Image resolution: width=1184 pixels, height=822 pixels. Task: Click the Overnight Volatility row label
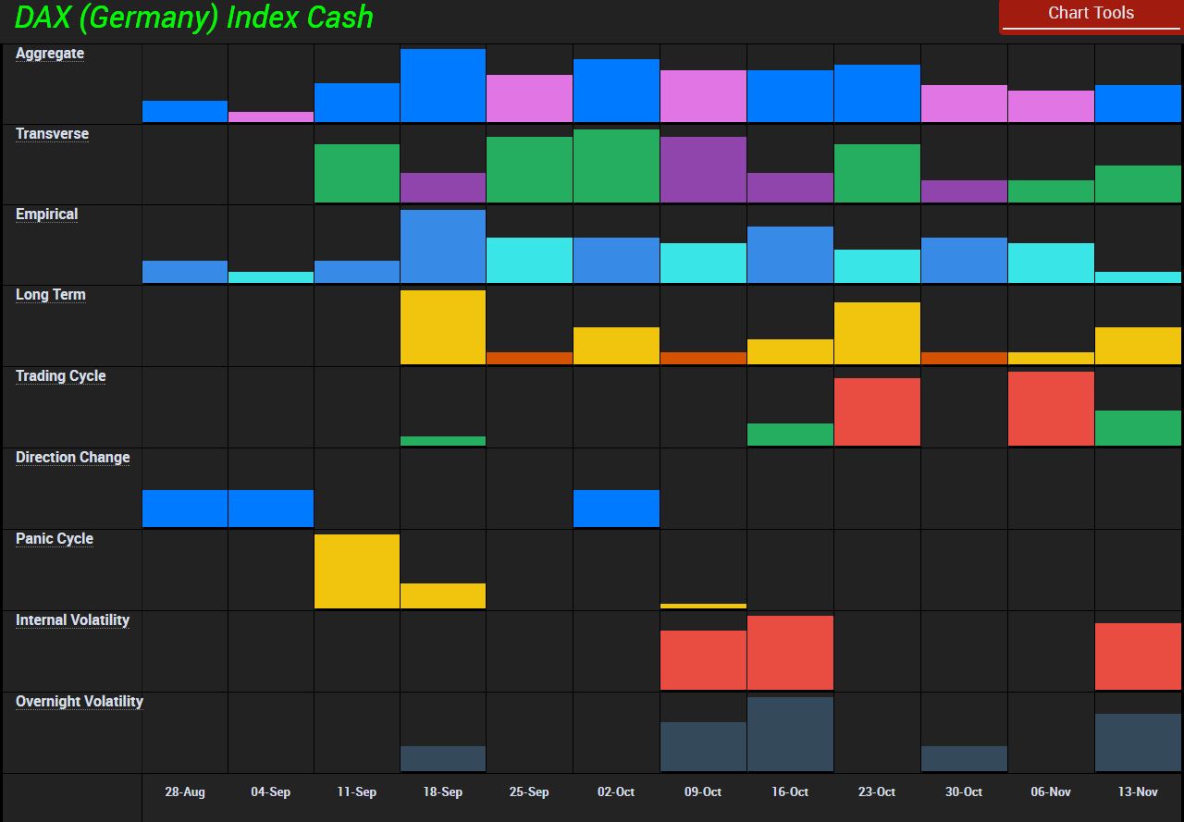pyautogui.click(x=80, y=702)
